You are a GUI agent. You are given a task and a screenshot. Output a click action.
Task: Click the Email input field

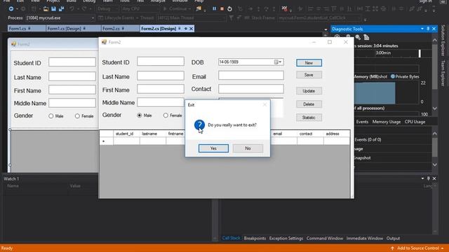[251, 76]
